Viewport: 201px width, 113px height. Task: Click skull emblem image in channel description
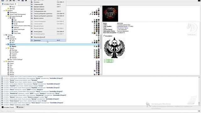(x=114, y=48)
